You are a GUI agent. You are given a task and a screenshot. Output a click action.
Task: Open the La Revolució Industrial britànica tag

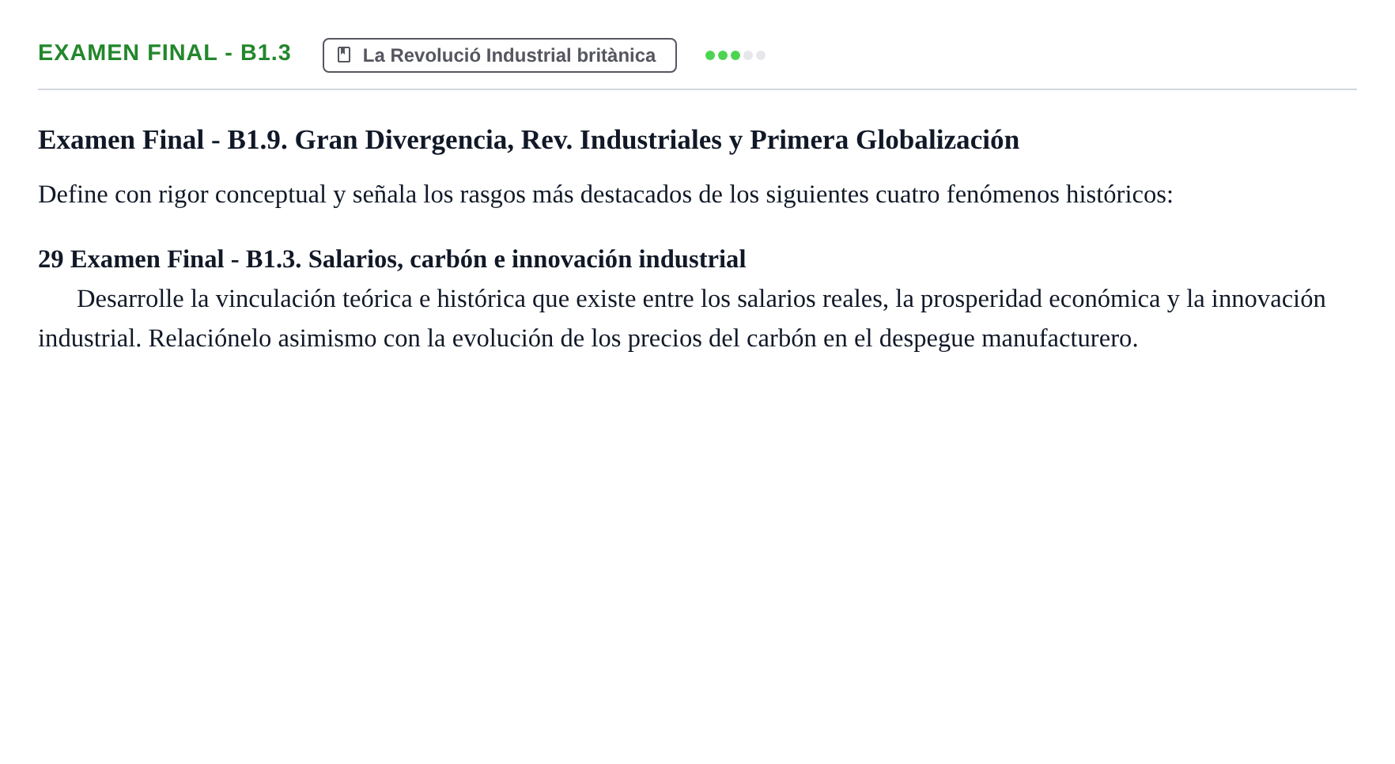tap(500, 55)
